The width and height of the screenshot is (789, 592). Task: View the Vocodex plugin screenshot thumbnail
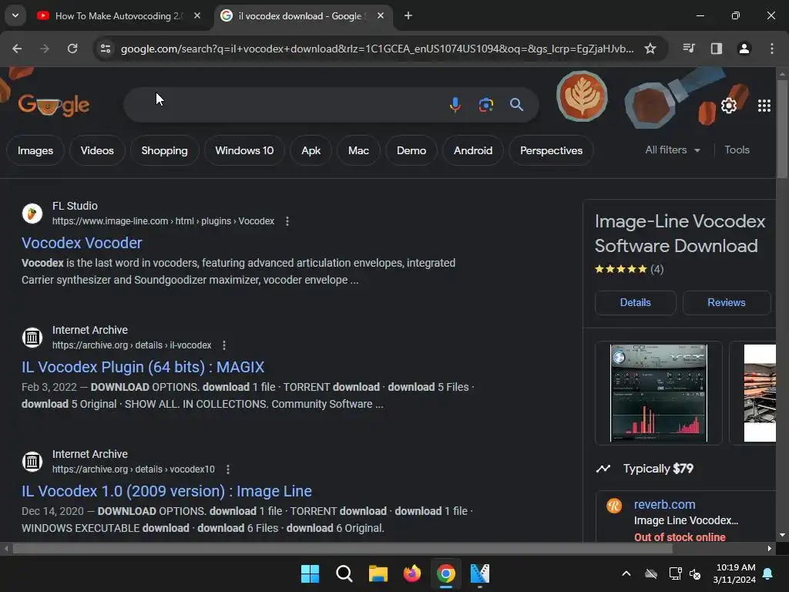pyautogui.click(x=659, y=393)
